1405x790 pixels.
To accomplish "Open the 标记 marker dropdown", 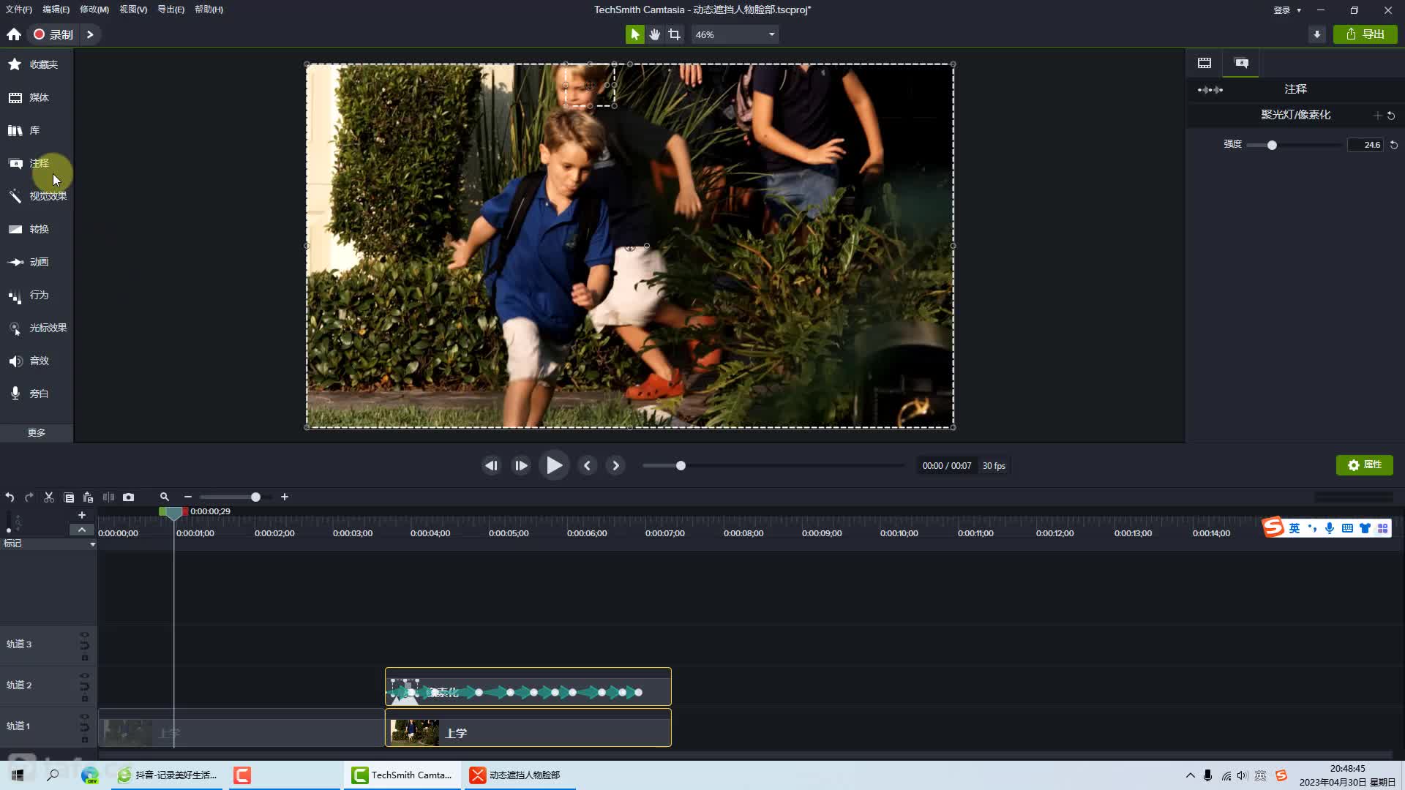I will pyautogui.click(x=92, y=544).
